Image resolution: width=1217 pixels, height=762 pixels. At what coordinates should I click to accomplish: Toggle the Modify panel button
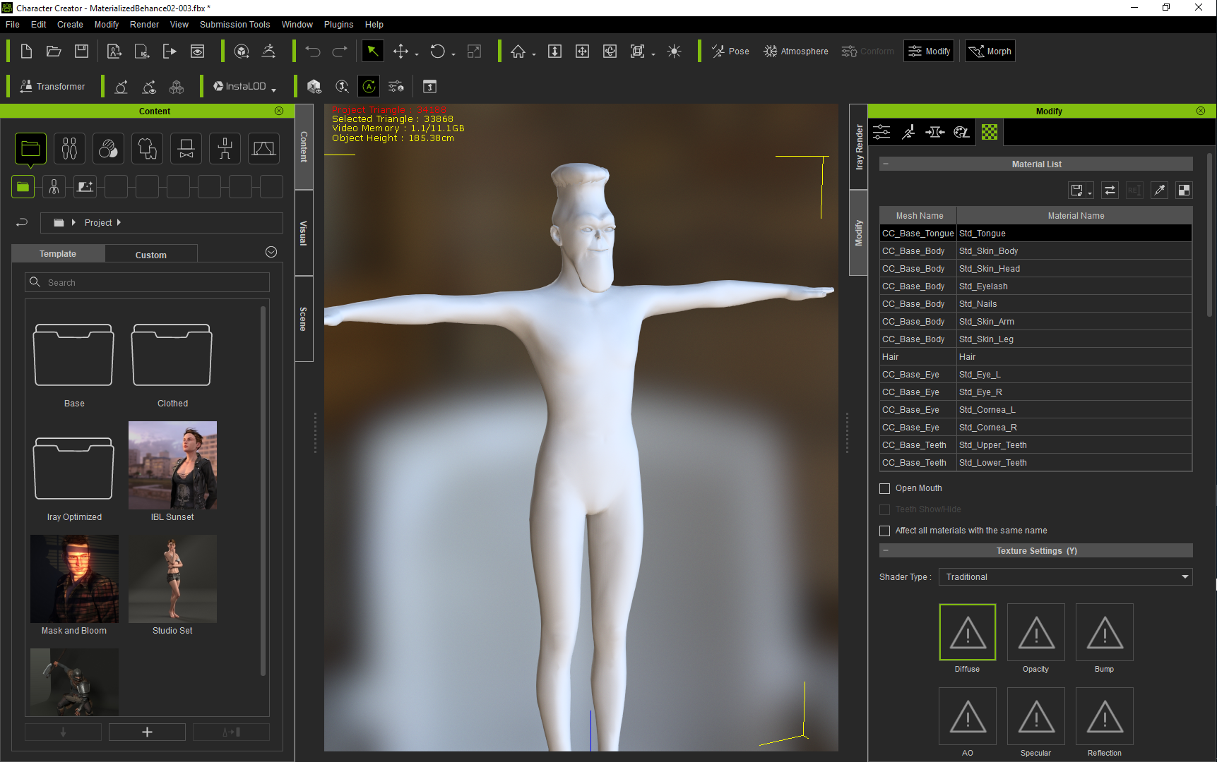click(x=929, y=52)
